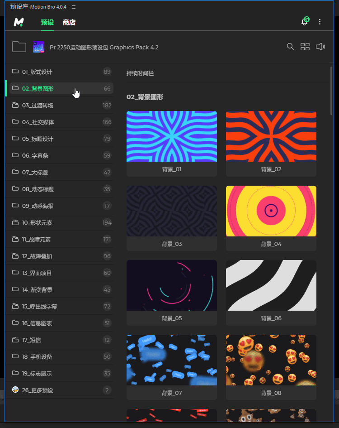
Task: Select the 背景_04 concentric circles thumbnail
Action: [271, 211]
